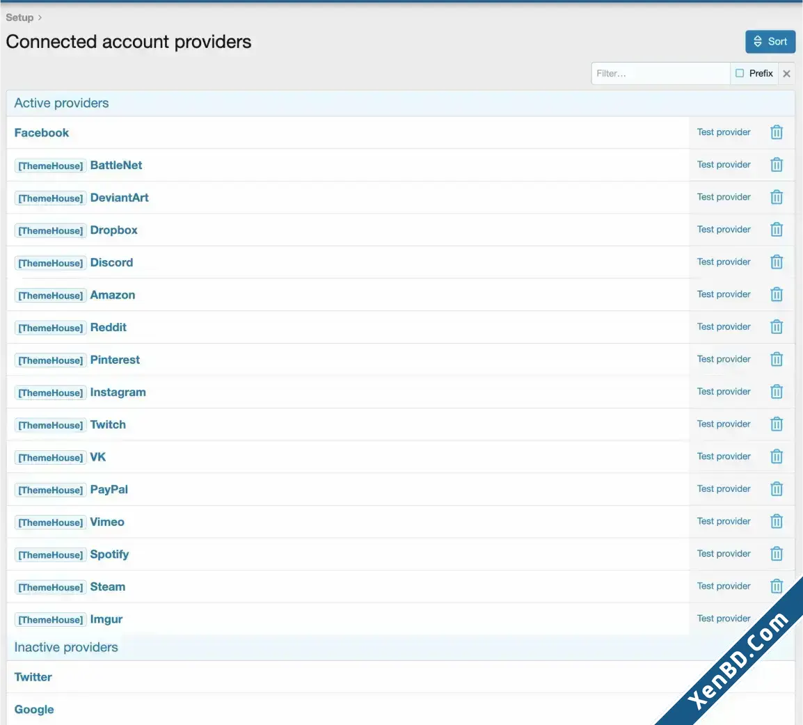This screenshot has width=803, height=725.
Task: Test provider for Facebook
Action: point(724,132)
